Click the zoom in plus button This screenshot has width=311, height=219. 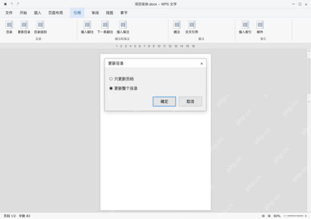coord(306,216)
